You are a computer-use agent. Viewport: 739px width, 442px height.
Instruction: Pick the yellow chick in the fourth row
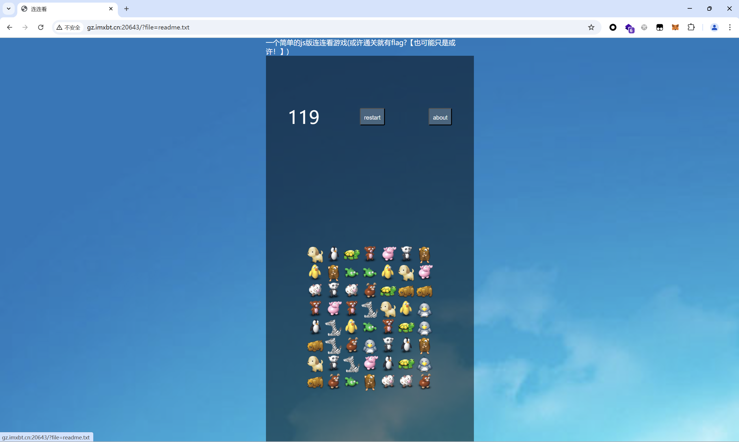point(406,309)
